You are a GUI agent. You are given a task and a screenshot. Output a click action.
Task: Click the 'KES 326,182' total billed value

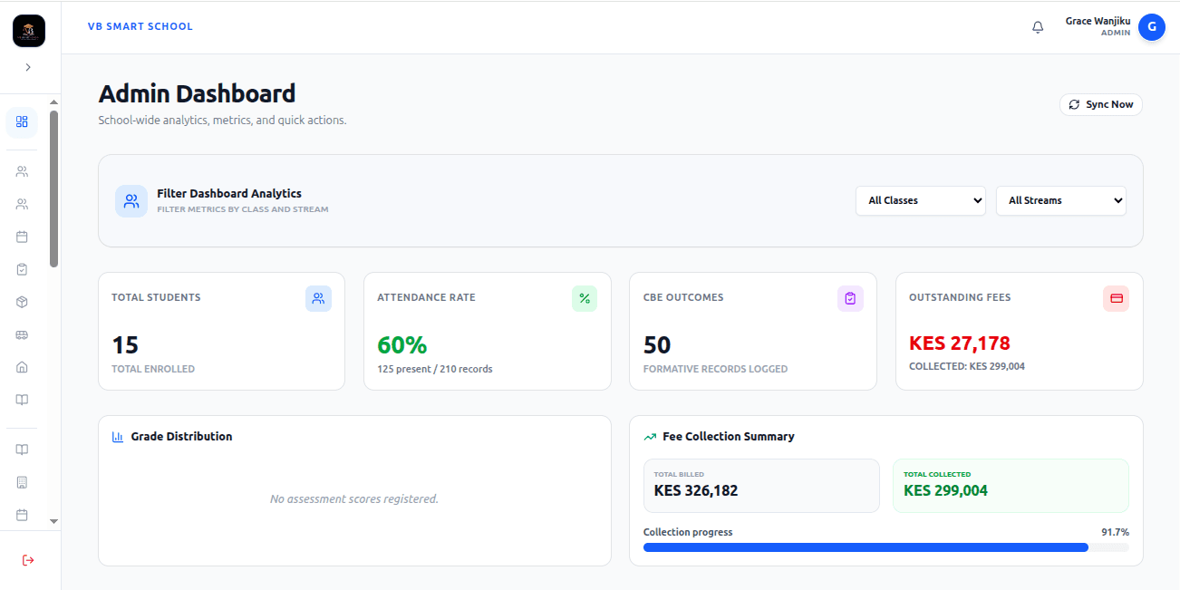(x=696, y=490)
